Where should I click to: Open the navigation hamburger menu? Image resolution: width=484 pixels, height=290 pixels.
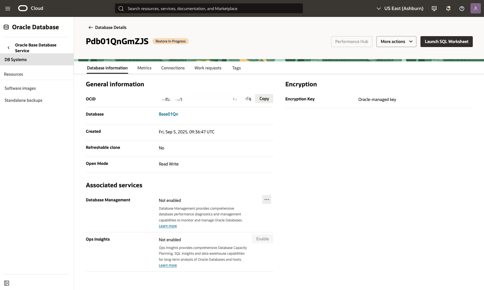8,8
